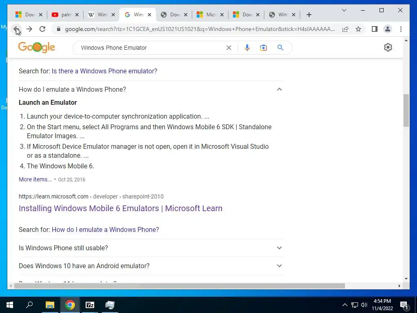
Task: Switch to the Wikipedia tab
Action: [x=101, y=15]
